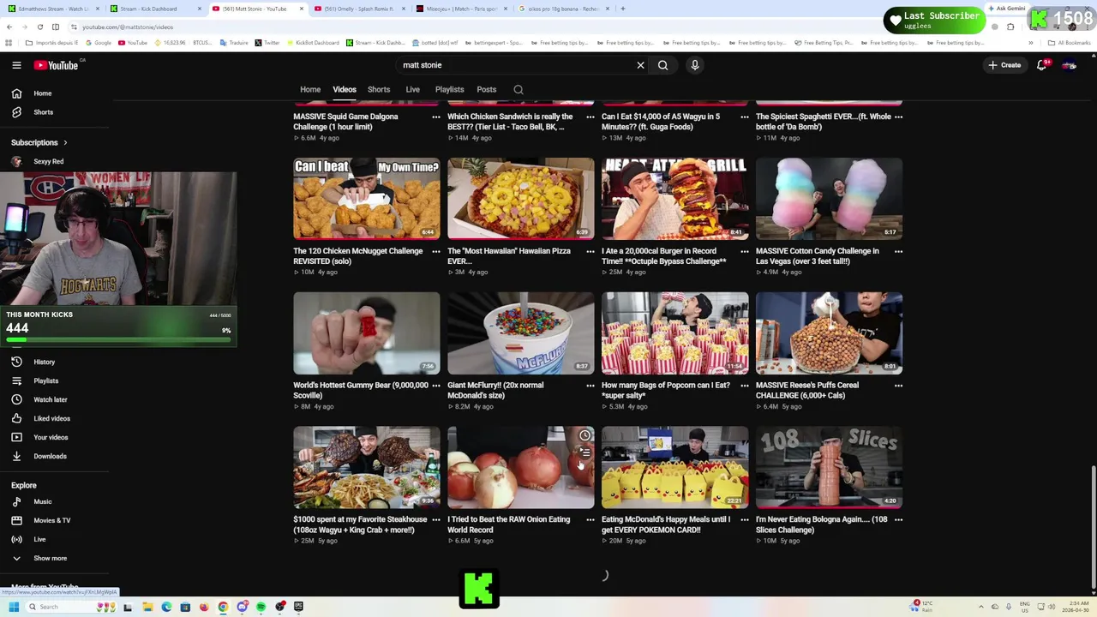
Task: Open options menu for the Cotton Candy Challenge
Action: tap(898, 251)
